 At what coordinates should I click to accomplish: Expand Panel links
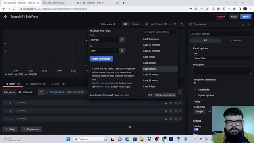(x=204, y=89)
